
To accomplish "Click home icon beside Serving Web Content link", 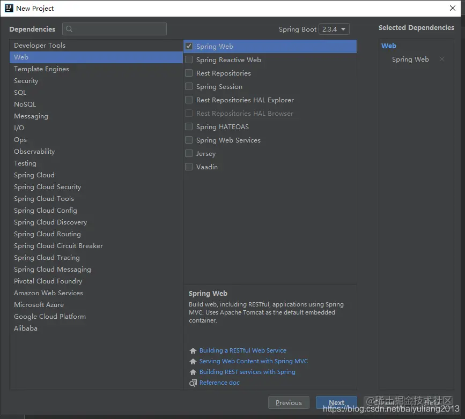I will pyautogui.click(x=193, y=361).
